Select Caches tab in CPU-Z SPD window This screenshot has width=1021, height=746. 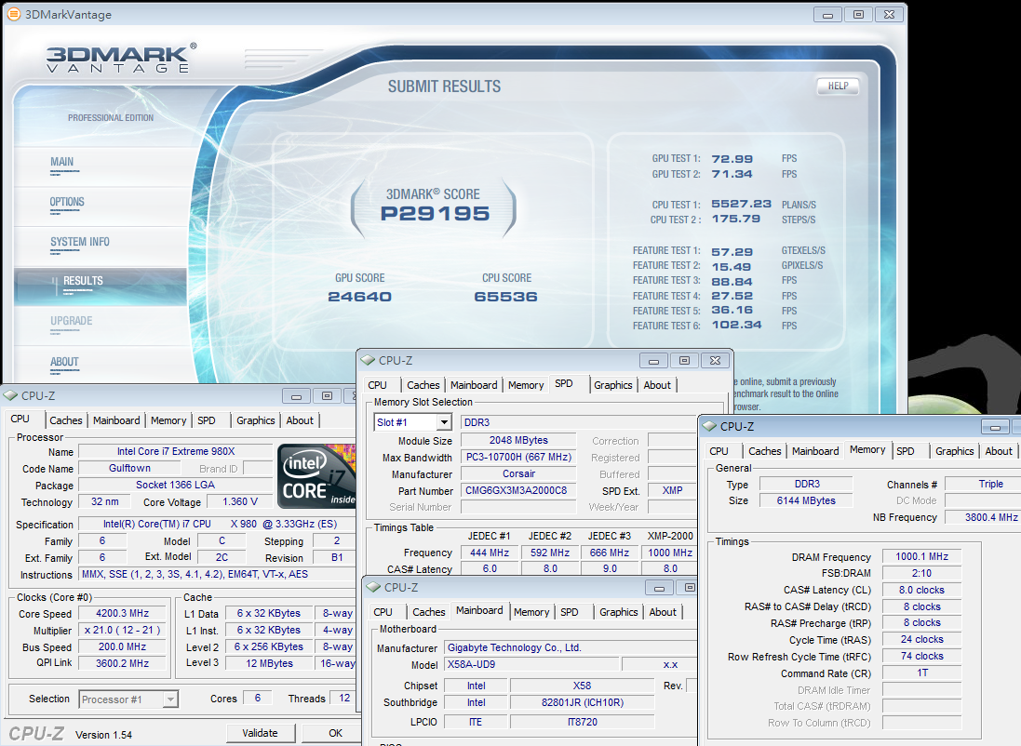pyautogui.click(x=423, y=385)
